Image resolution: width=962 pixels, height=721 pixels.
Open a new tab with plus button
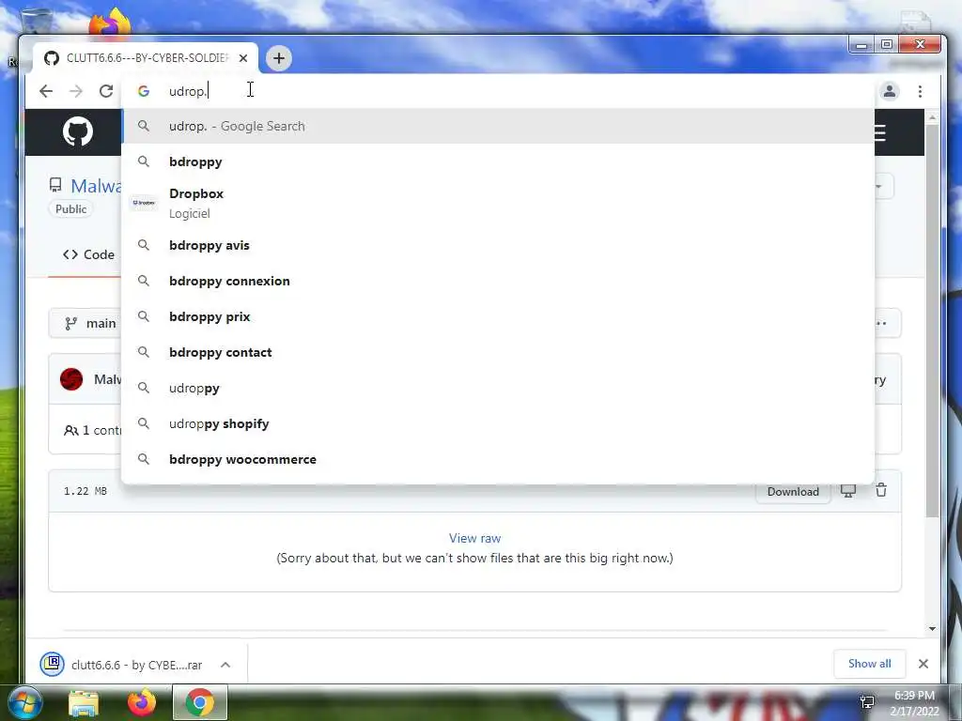pos(278,58)
